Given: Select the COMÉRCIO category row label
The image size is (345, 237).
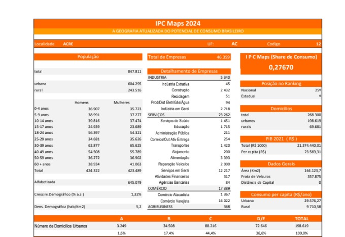Looking at the screenshot, I should coord(157,188).
